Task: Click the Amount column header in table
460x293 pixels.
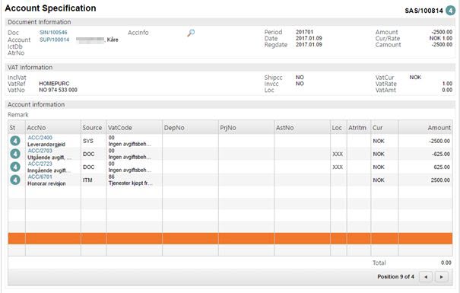Action: pyautogui.click(x=425, y=128)
